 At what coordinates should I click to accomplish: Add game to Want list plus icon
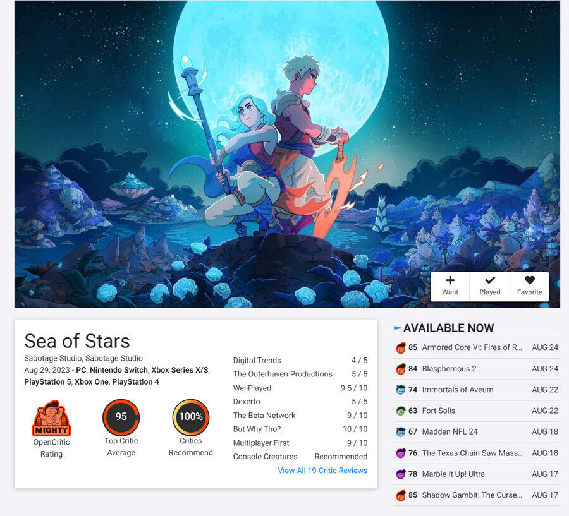pos(450,286)
